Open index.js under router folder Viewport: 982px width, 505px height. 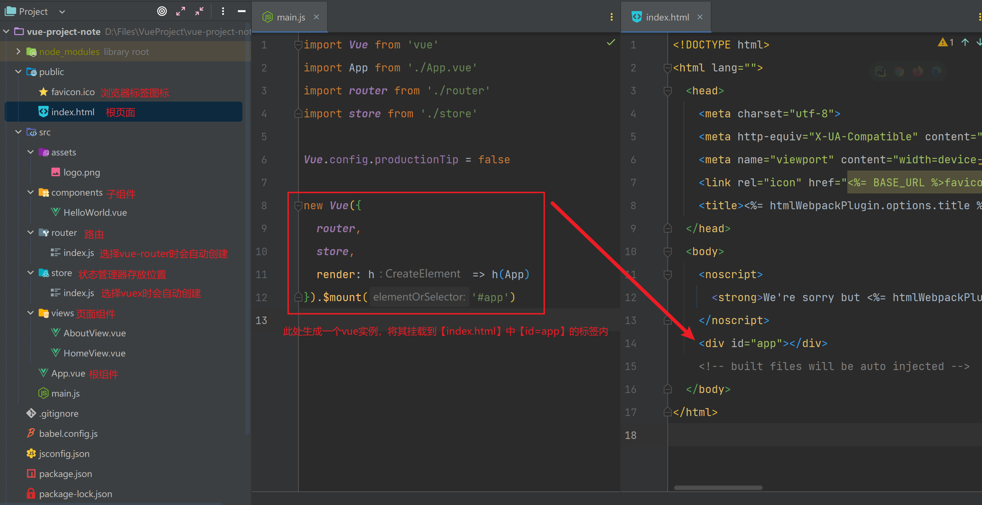(x=79, y=253)
